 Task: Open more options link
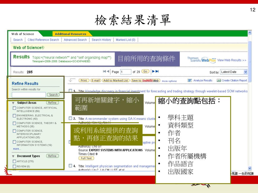pos(169,81)
